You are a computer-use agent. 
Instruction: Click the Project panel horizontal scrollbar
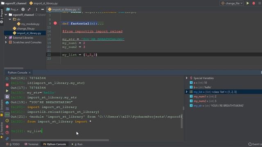pyautogui.click(x=14, y=68)
